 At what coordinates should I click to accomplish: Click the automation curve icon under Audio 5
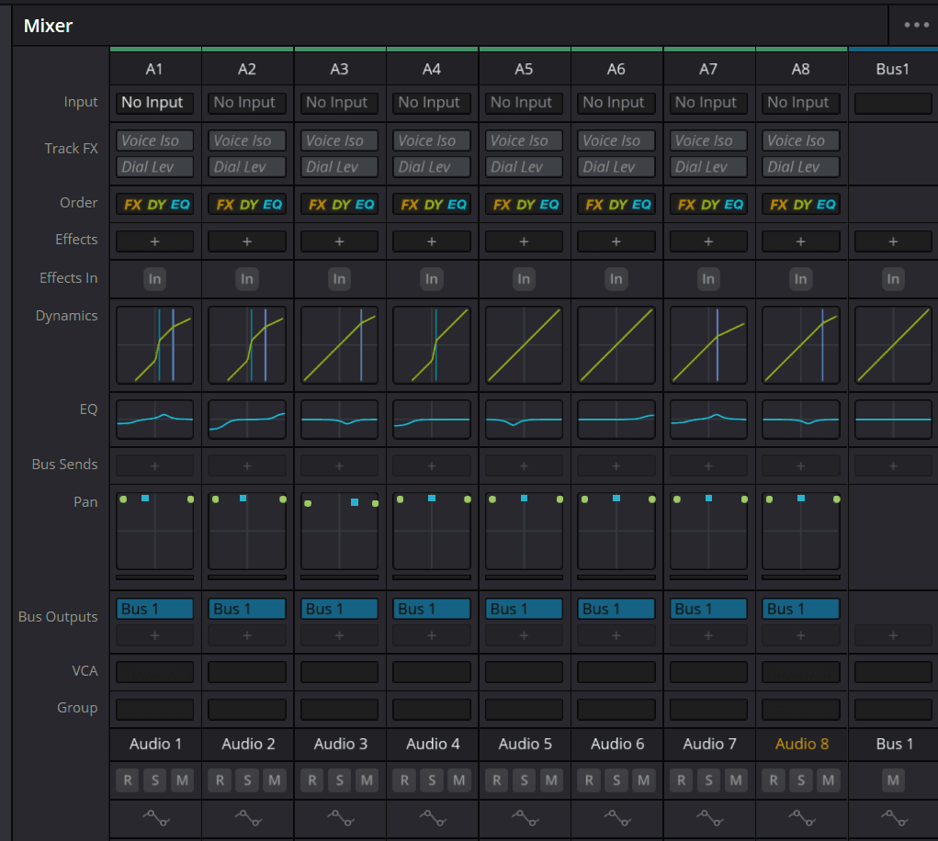tap(524, 816)
